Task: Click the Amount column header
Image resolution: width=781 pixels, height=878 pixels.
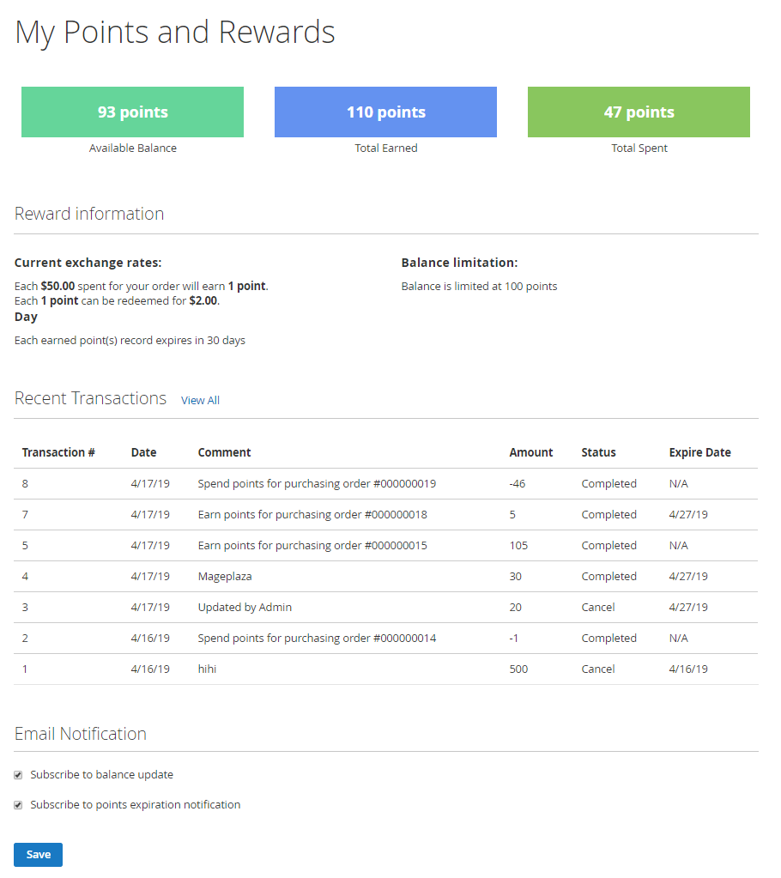Action: (530, 452)
